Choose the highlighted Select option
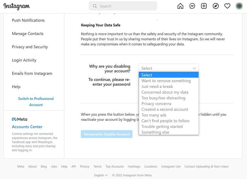 tap(169, 75)
